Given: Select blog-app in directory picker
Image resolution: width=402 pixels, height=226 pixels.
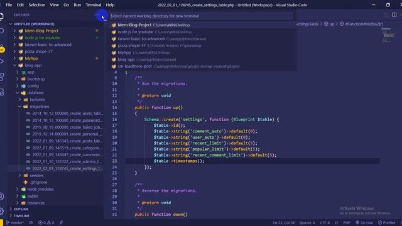Looking at the screenshot, I should [x=202, y=60].
